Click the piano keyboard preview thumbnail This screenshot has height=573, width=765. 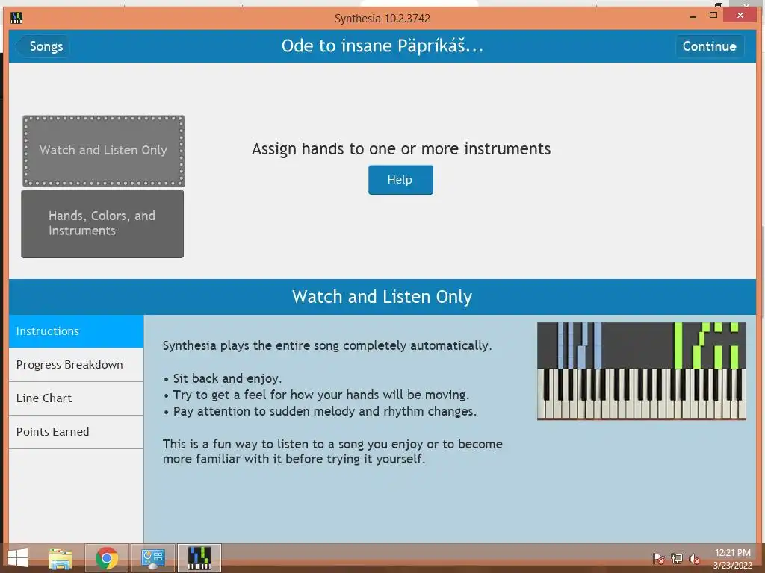click(x=641, y=371)
